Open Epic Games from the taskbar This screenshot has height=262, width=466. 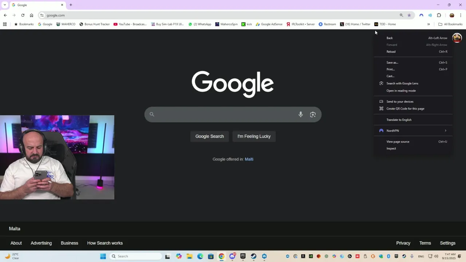coord(243,256)
